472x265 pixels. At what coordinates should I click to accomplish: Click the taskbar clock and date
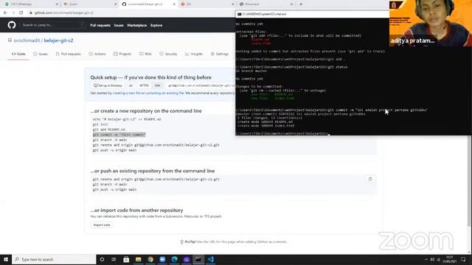pyautogui.click(x=449, y=259)
